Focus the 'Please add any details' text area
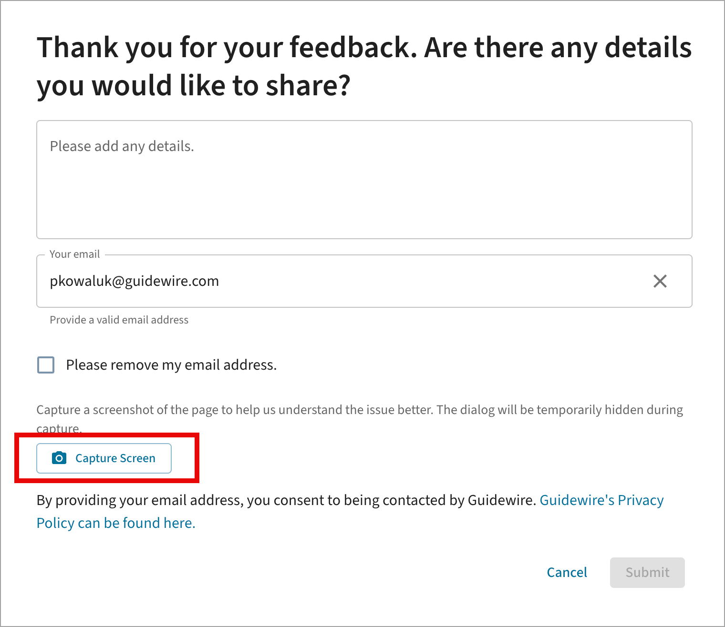The width and height of the screenshot is (725, 627). click(x=364, y=191)
